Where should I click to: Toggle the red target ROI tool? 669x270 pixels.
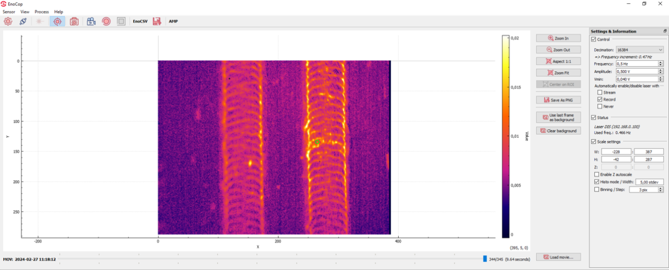[x=57, y=21]
